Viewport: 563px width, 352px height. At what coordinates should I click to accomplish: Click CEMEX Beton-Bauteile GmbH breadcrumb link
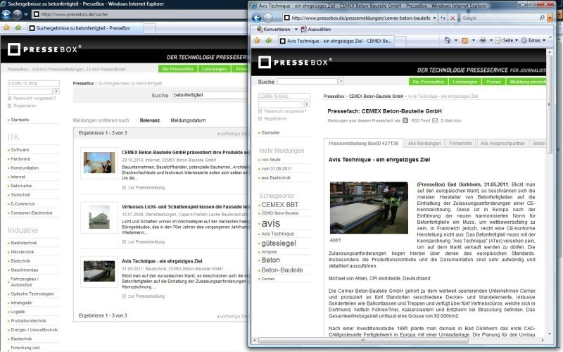click(x=376, y=96)
